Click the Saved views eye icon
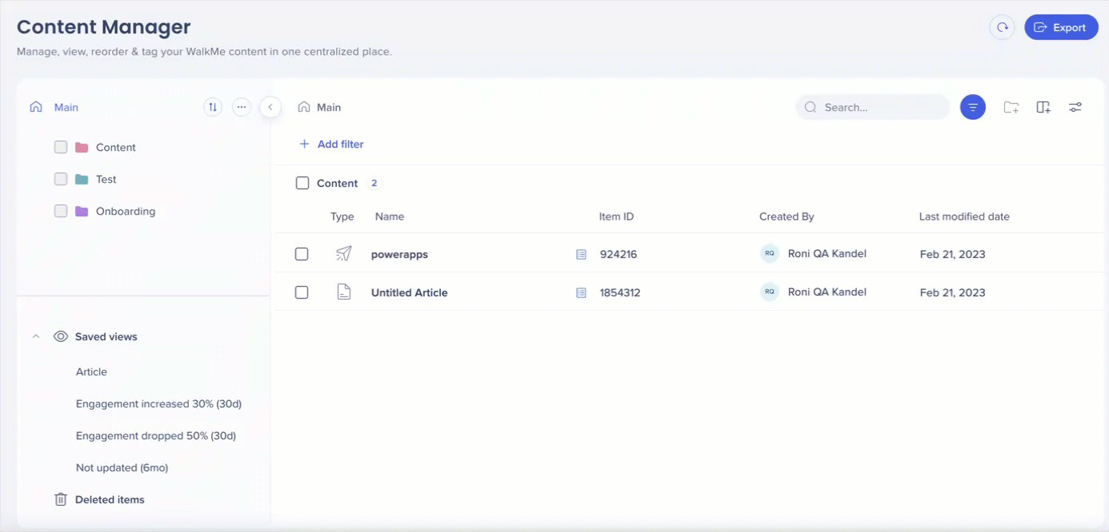The width and height of the screenshot is (1109, 532). (x=61, y=336)
